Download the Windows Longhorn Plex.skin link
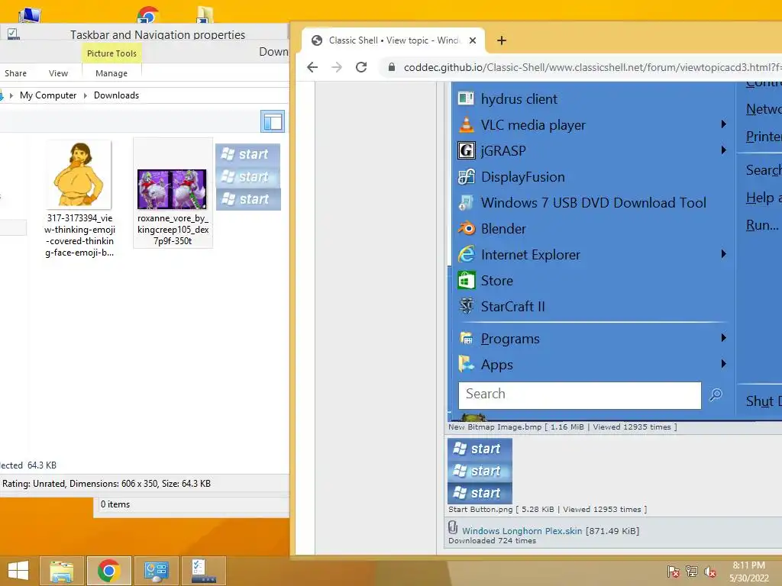 pyautogui.click(x=522, y=531)
